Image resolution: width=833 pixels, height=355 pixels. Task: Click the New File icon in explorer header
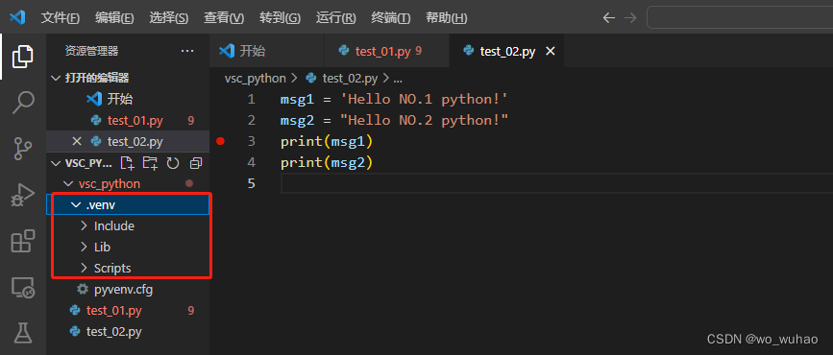point(127,163)
